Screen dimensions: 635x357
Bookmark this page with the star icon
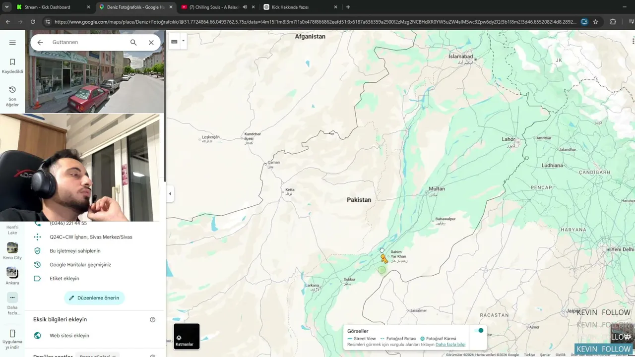coord(595,22)
